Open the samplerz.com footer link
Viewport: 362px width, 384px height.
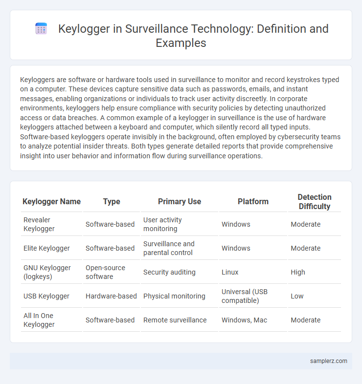(328, 361)
